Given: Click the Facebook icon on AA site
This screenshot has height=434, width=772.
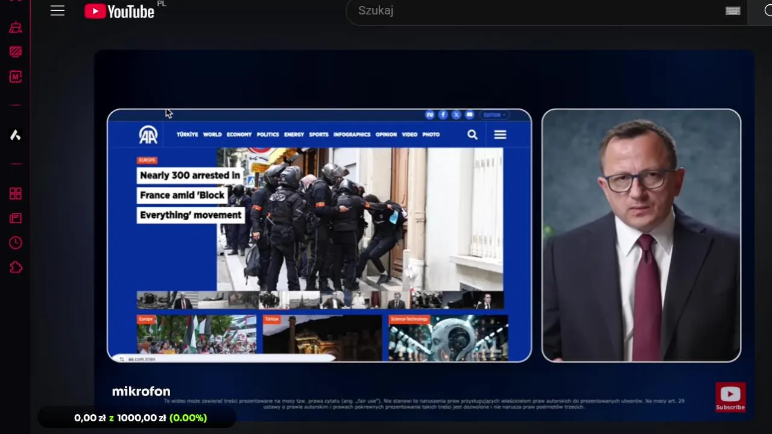Looking at the screenshot, I should pos(443,115).
